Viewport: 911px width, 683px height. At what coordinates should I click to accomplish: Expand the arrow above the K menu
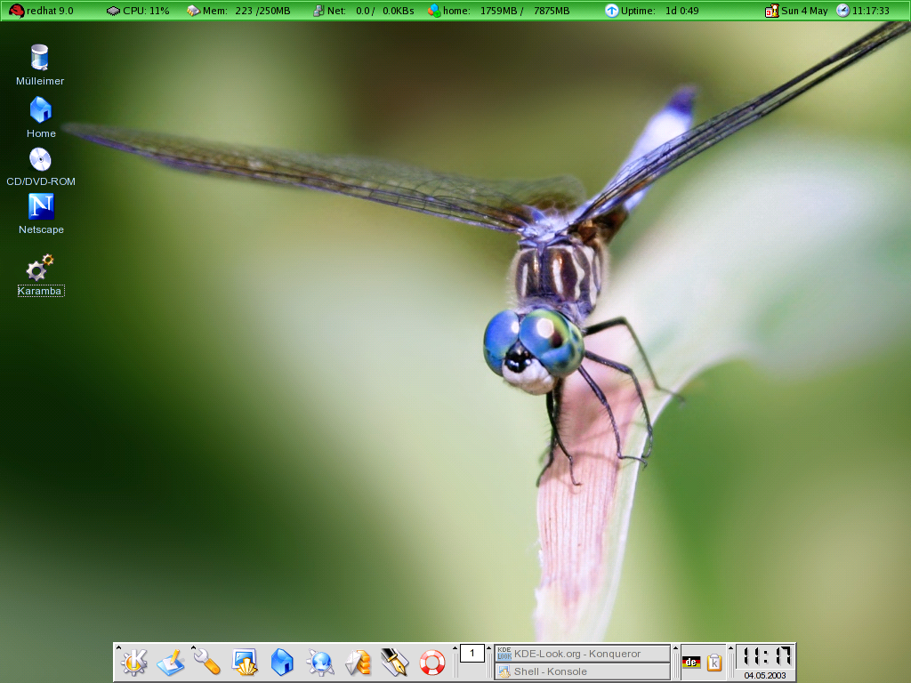point(118,647)
